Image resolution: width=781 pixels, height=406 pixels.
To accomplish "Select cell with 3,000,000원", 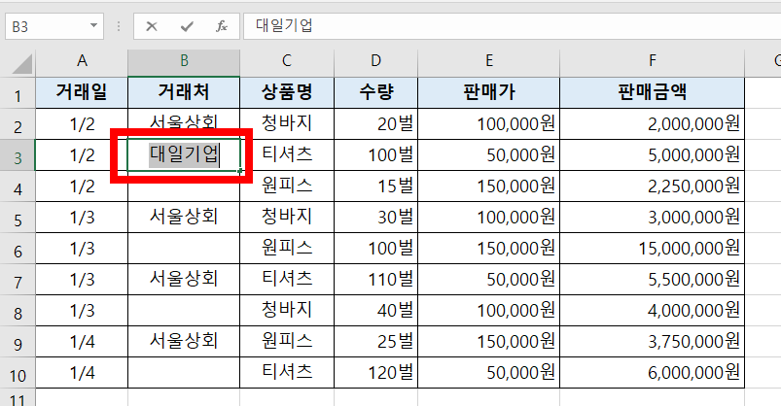I will tap(652, 217).
